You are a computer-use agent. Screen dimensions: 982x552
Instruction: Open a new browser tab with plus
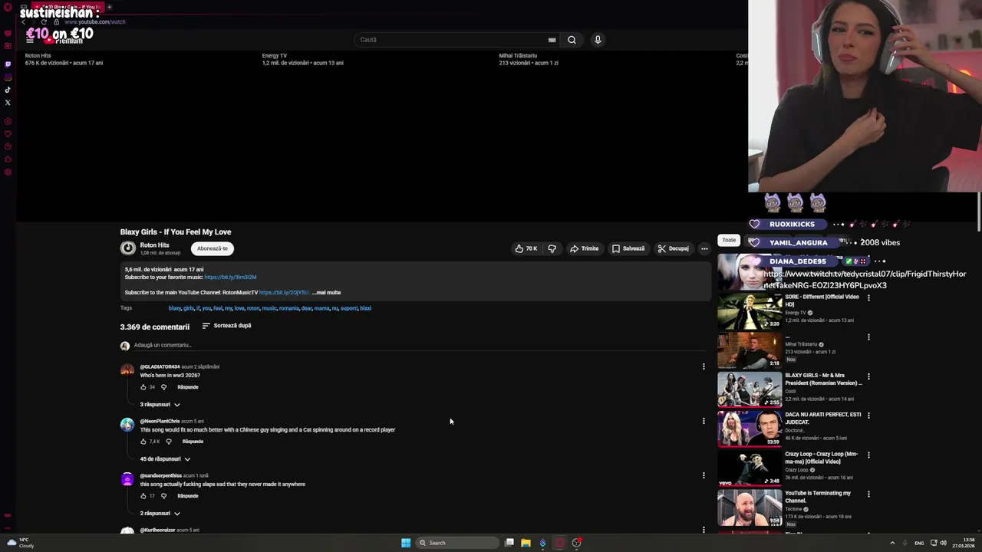109,7
